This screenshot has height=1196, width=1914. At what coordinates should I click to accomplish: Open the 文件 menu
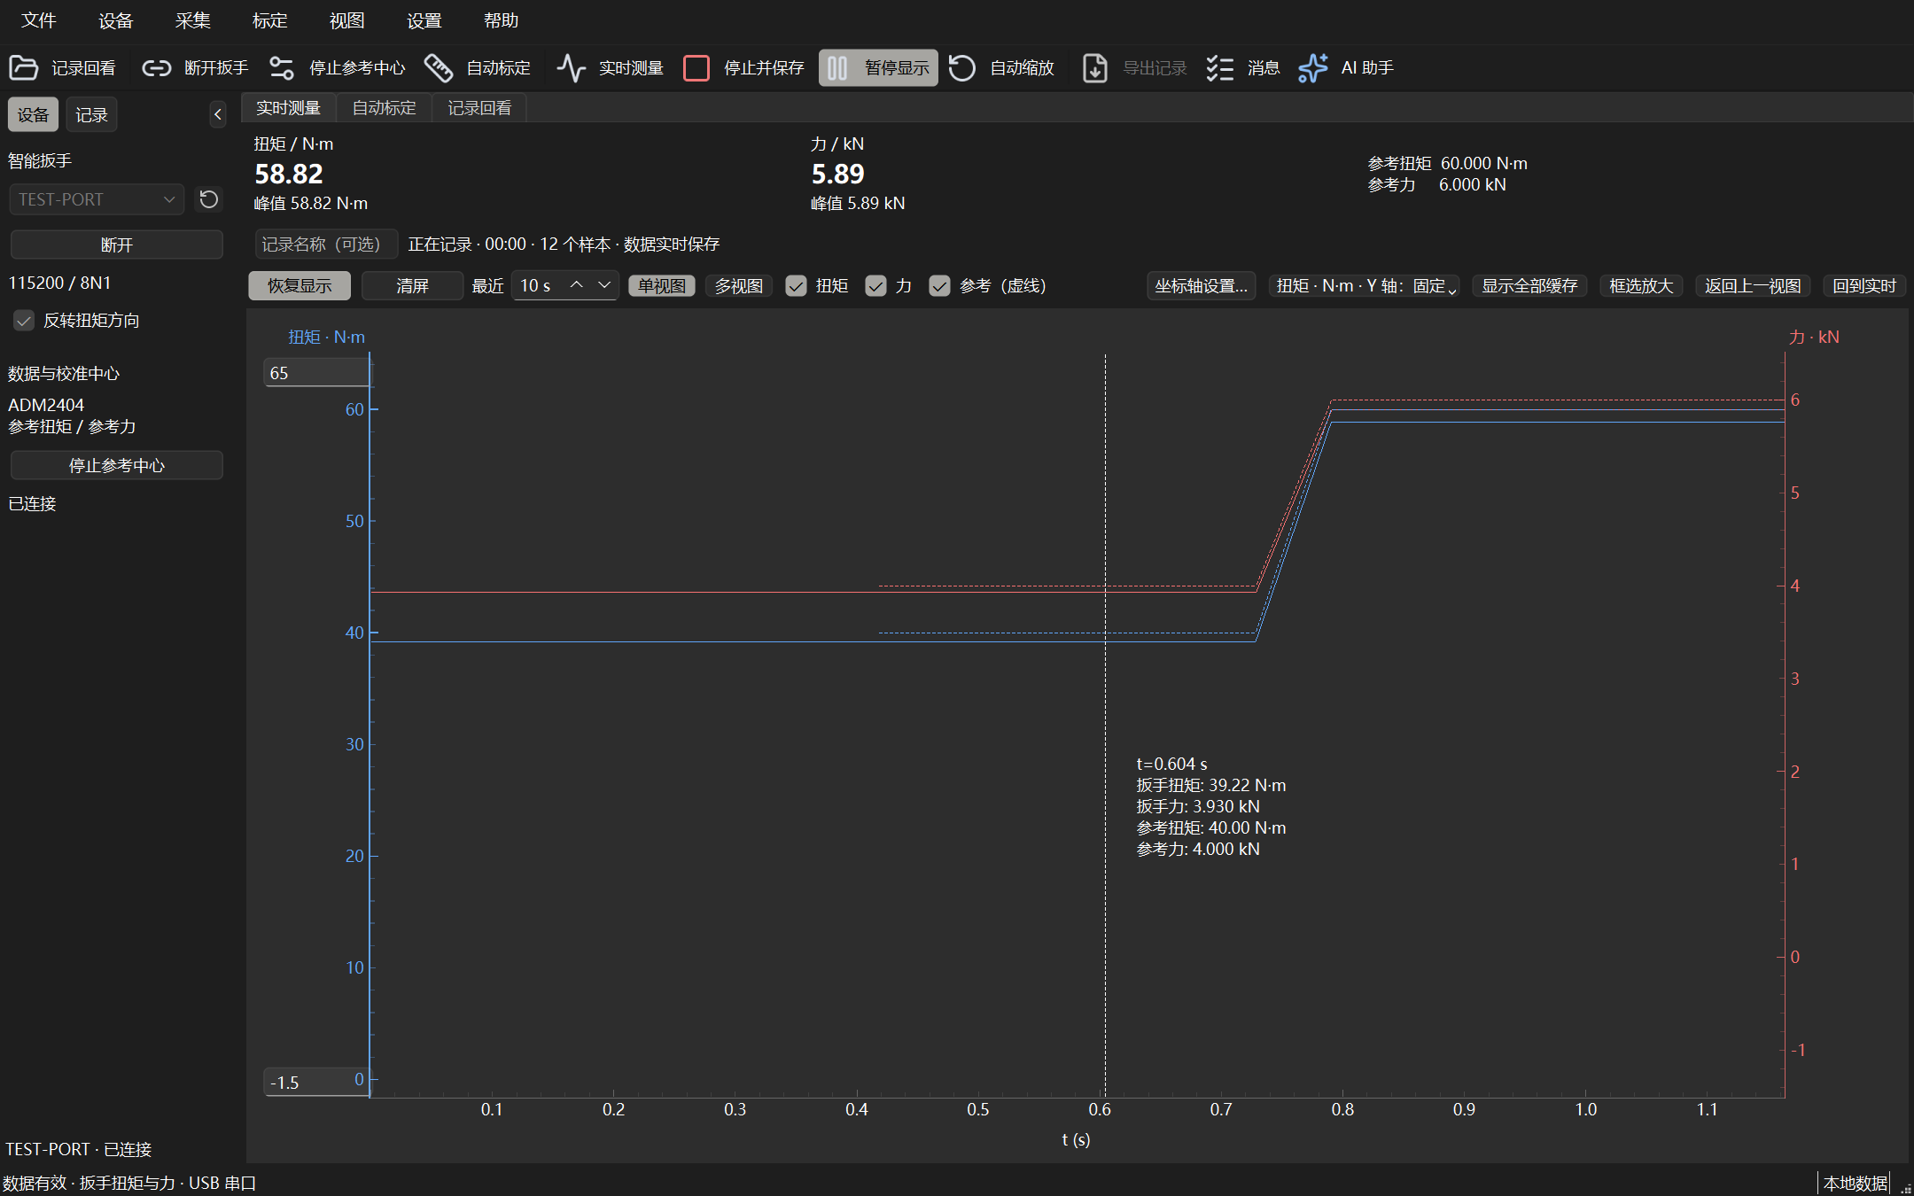tap(39, 20)
